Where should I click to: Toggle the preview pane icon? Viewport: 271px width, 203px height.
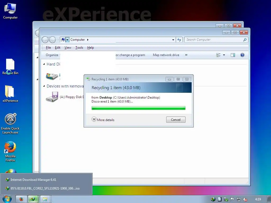pyautogui.click(x=233, y=55)
